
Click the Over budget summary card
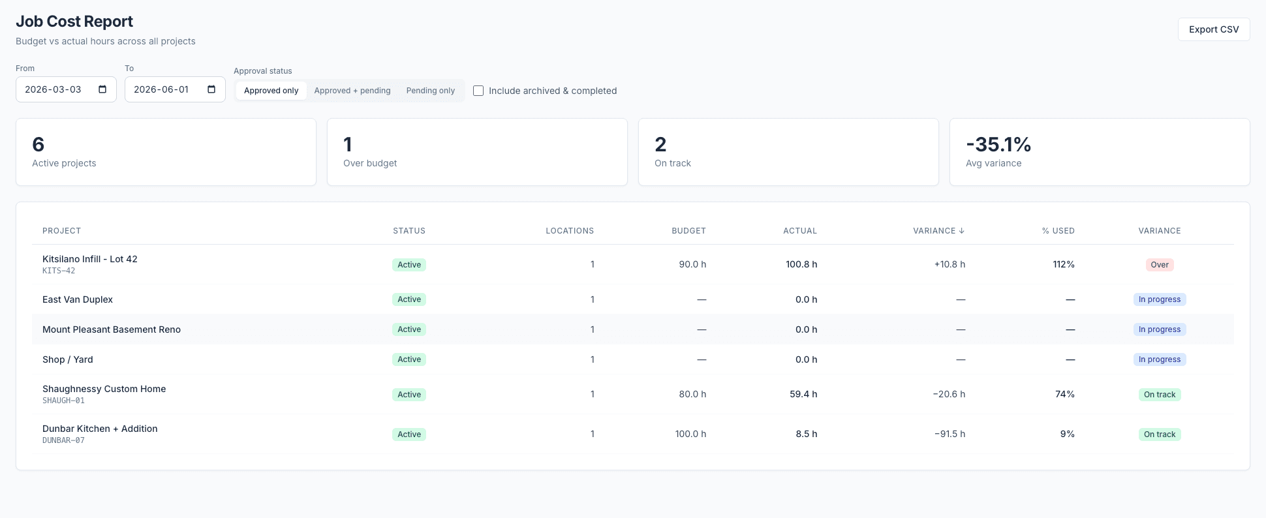(x=477, y=152)
